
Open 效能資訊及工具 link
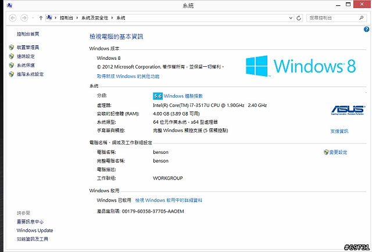pos(33,239)
